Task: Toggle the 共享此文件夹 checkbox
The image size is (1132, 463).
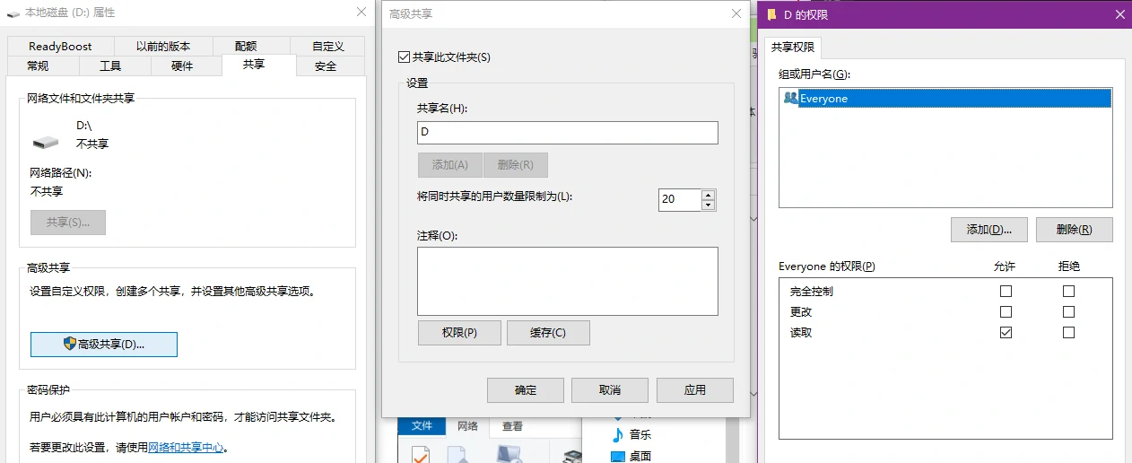Action: 404,57
